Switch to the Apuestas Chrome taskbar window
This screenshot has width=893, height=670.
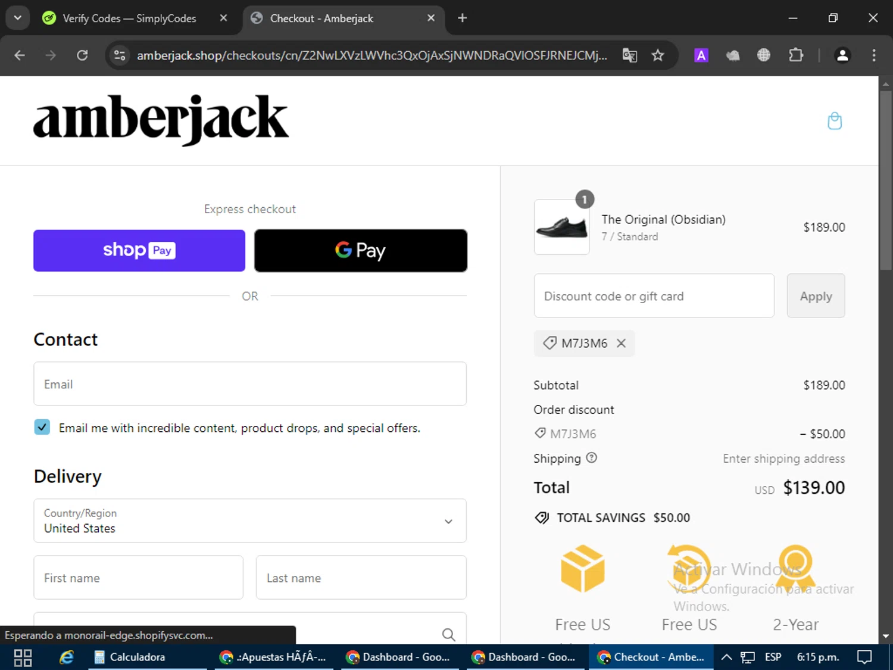pos(273,657)
